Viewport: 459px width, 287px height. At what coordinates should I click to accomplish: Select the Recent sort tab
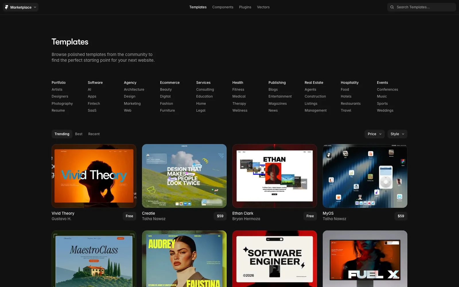click(x=94, y=134)
